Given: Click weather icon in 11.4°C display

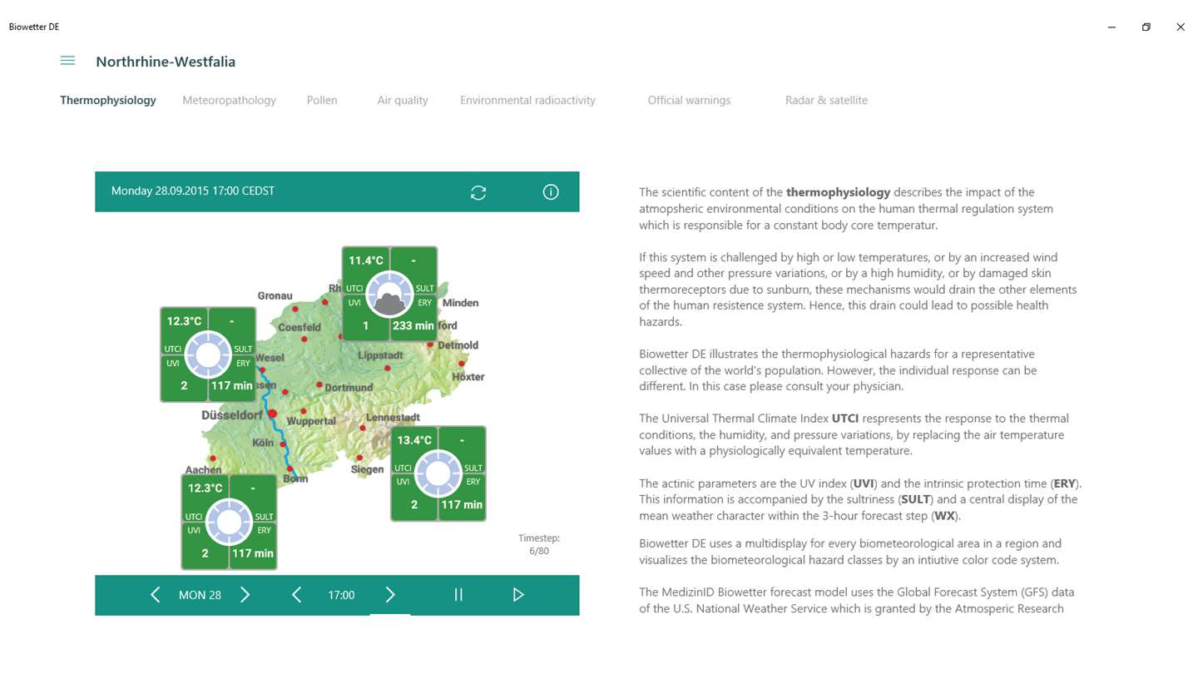Looking at the screenshot, I should (389, 293).
